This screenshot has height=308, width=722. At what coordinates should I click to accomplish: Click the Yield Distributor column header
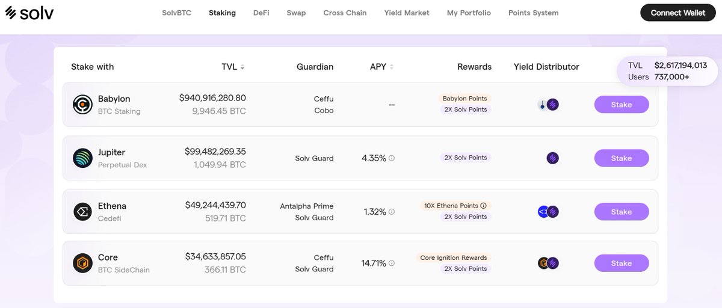click(546, 67)
